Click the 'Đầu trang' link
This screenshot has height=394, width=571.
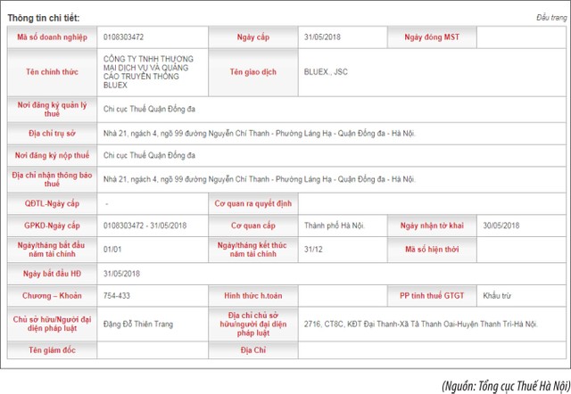(x=550, y=17)
